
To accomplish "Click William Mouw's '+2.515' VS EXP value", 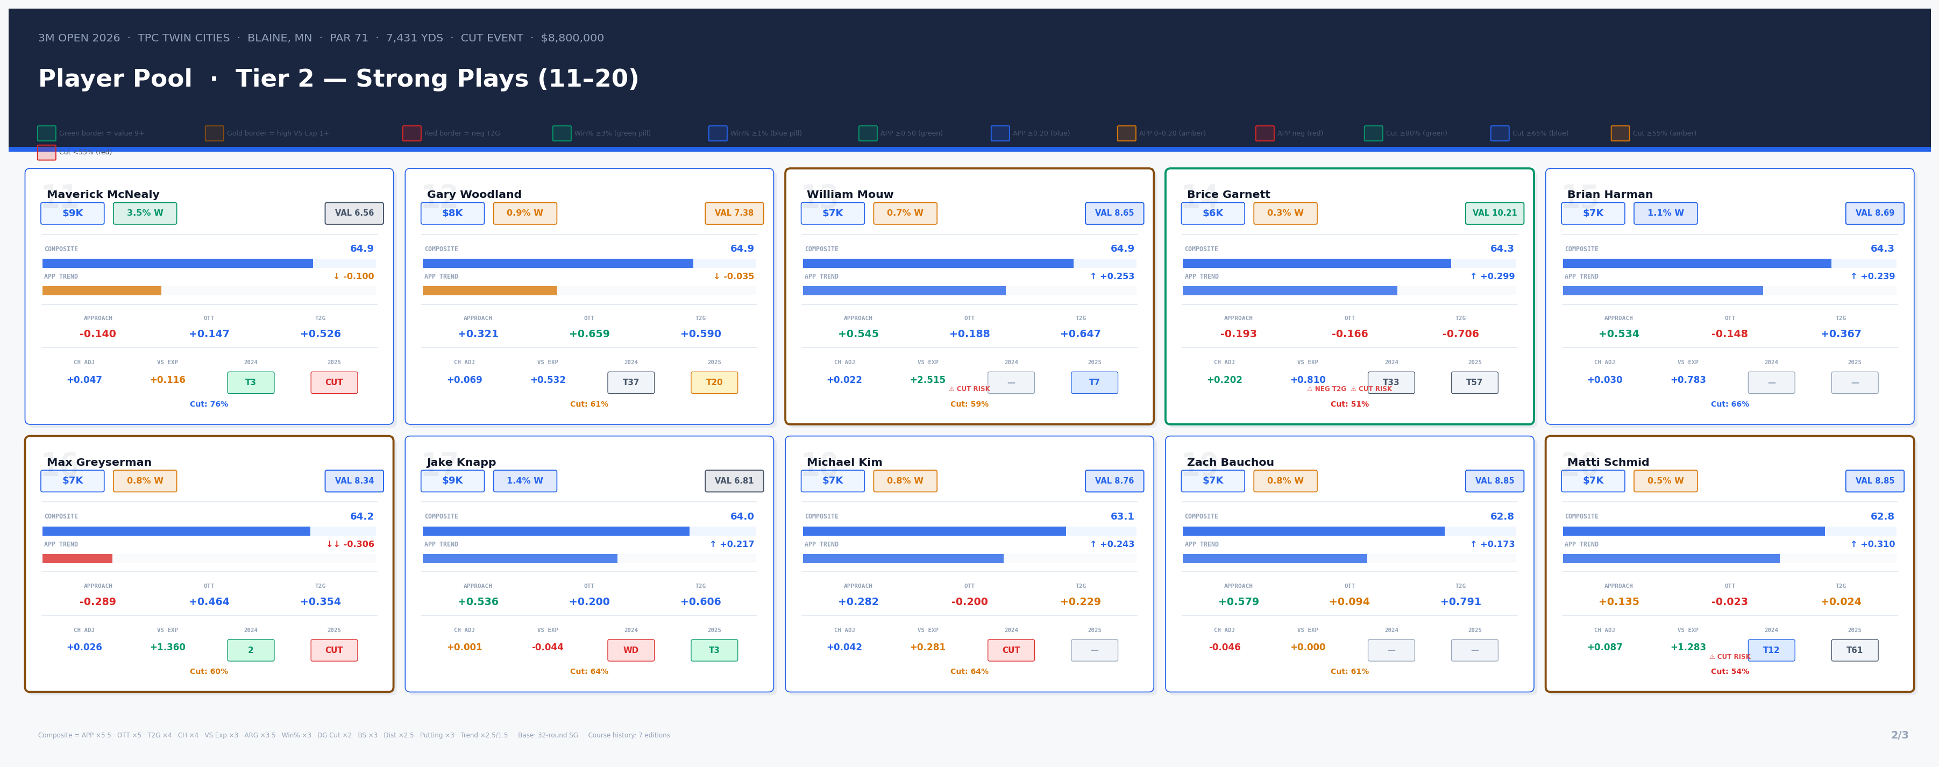I will [x=927, y=380].
